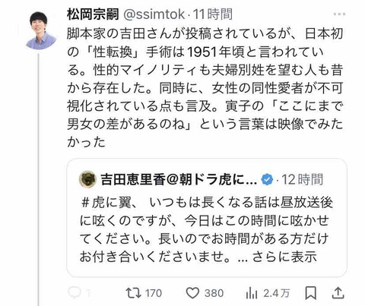The height and width of the screenshot is (306, 365).
Task: Click the 12時間 timestamp on quoted post
Action: pyautogui.click(x=303, y=179)
